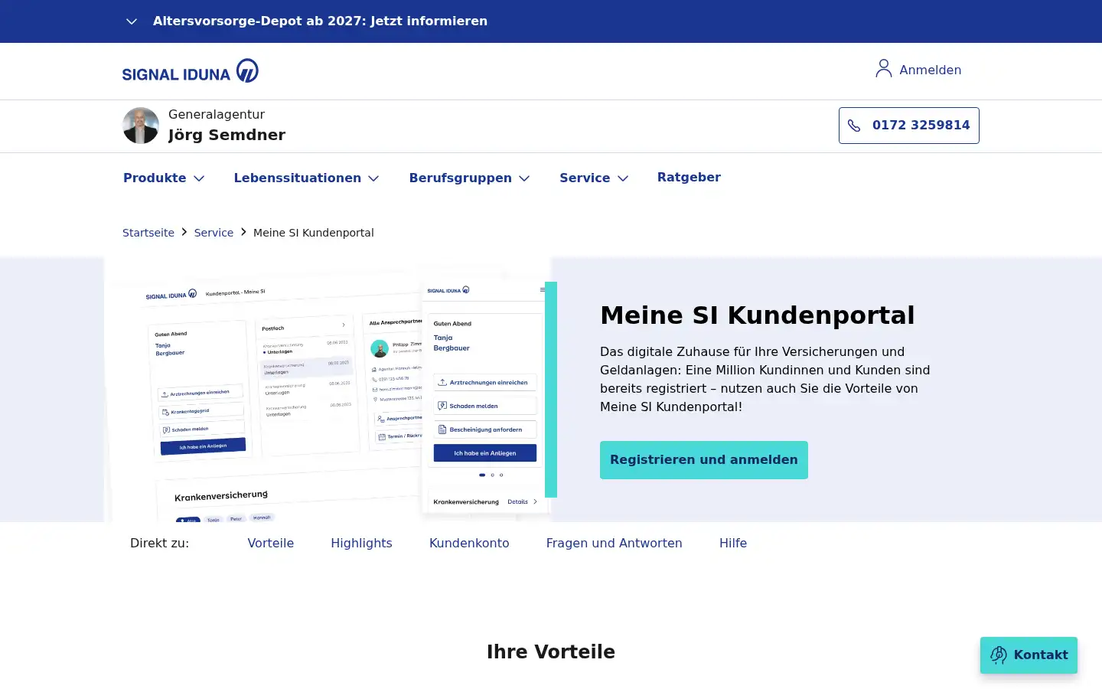The image size is (1102, 689).
Task: Open the Kontakt floating button
Action: pyautogui.click(x=1029, y=655)
